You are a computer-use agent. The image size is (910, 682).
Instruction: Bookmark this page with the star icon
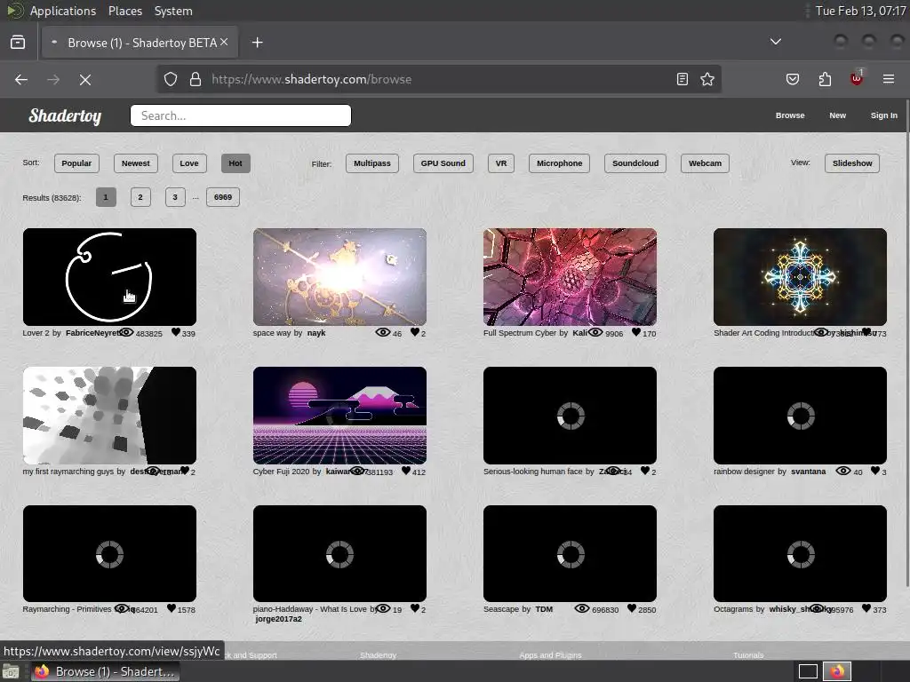706,79
